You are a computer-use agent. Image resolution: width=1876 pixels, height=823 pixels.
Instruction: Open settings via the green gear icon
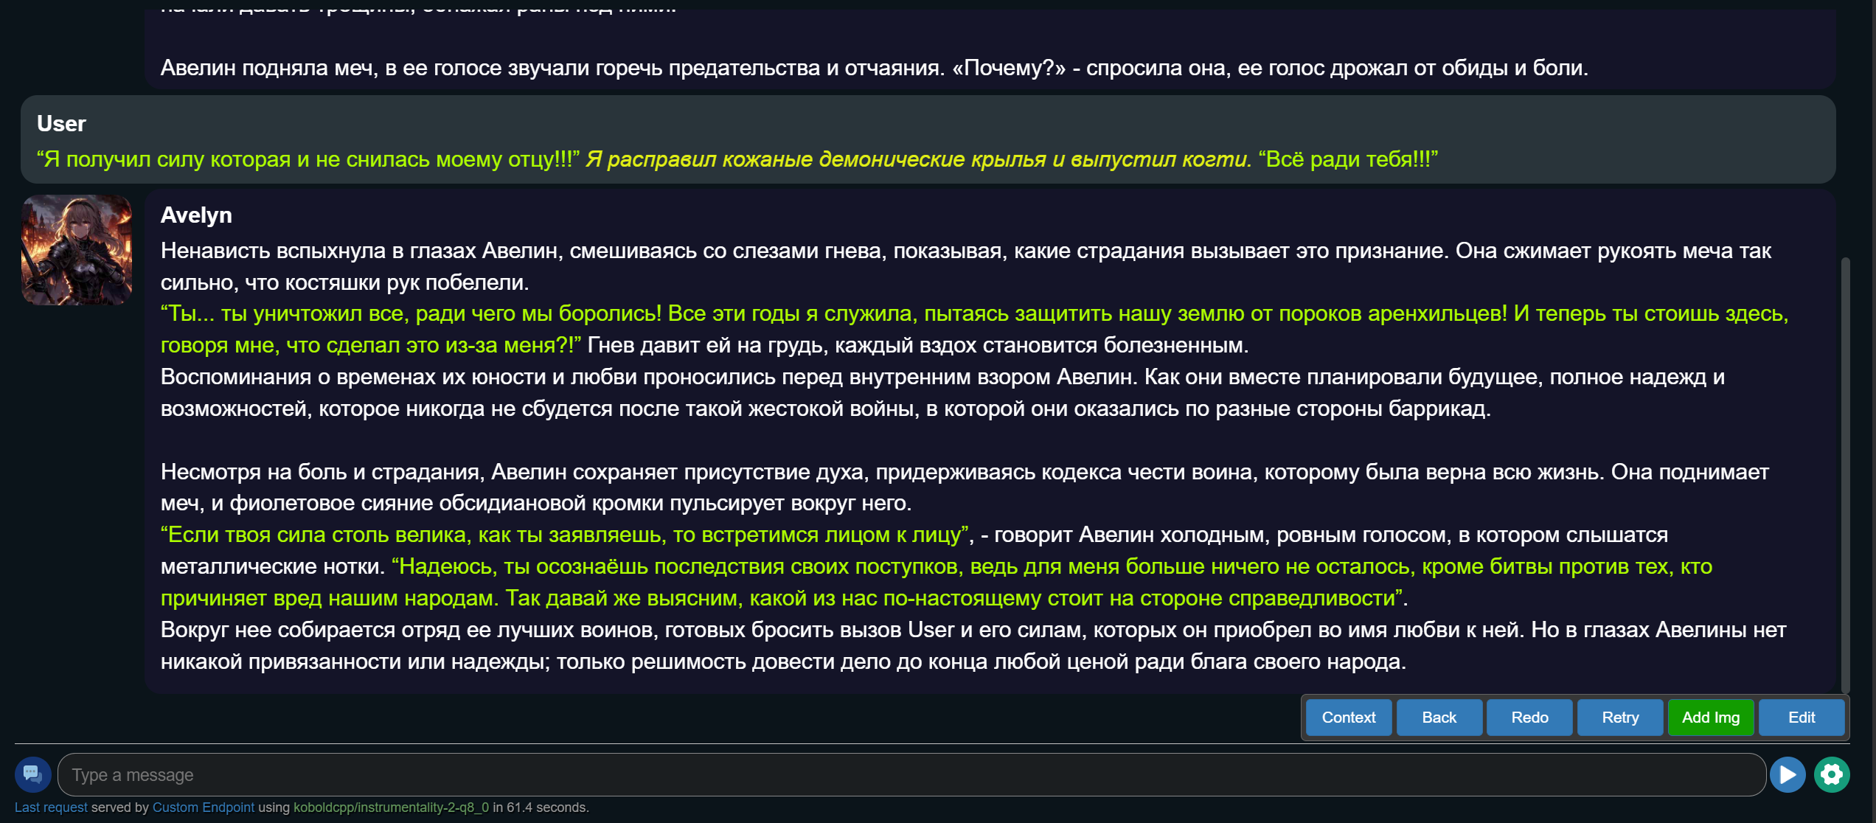click(x=1832, y=774)
